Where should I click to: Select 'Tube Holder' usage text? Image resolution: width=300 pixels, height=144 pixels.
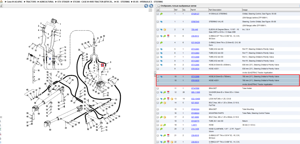tap(247, 88)
